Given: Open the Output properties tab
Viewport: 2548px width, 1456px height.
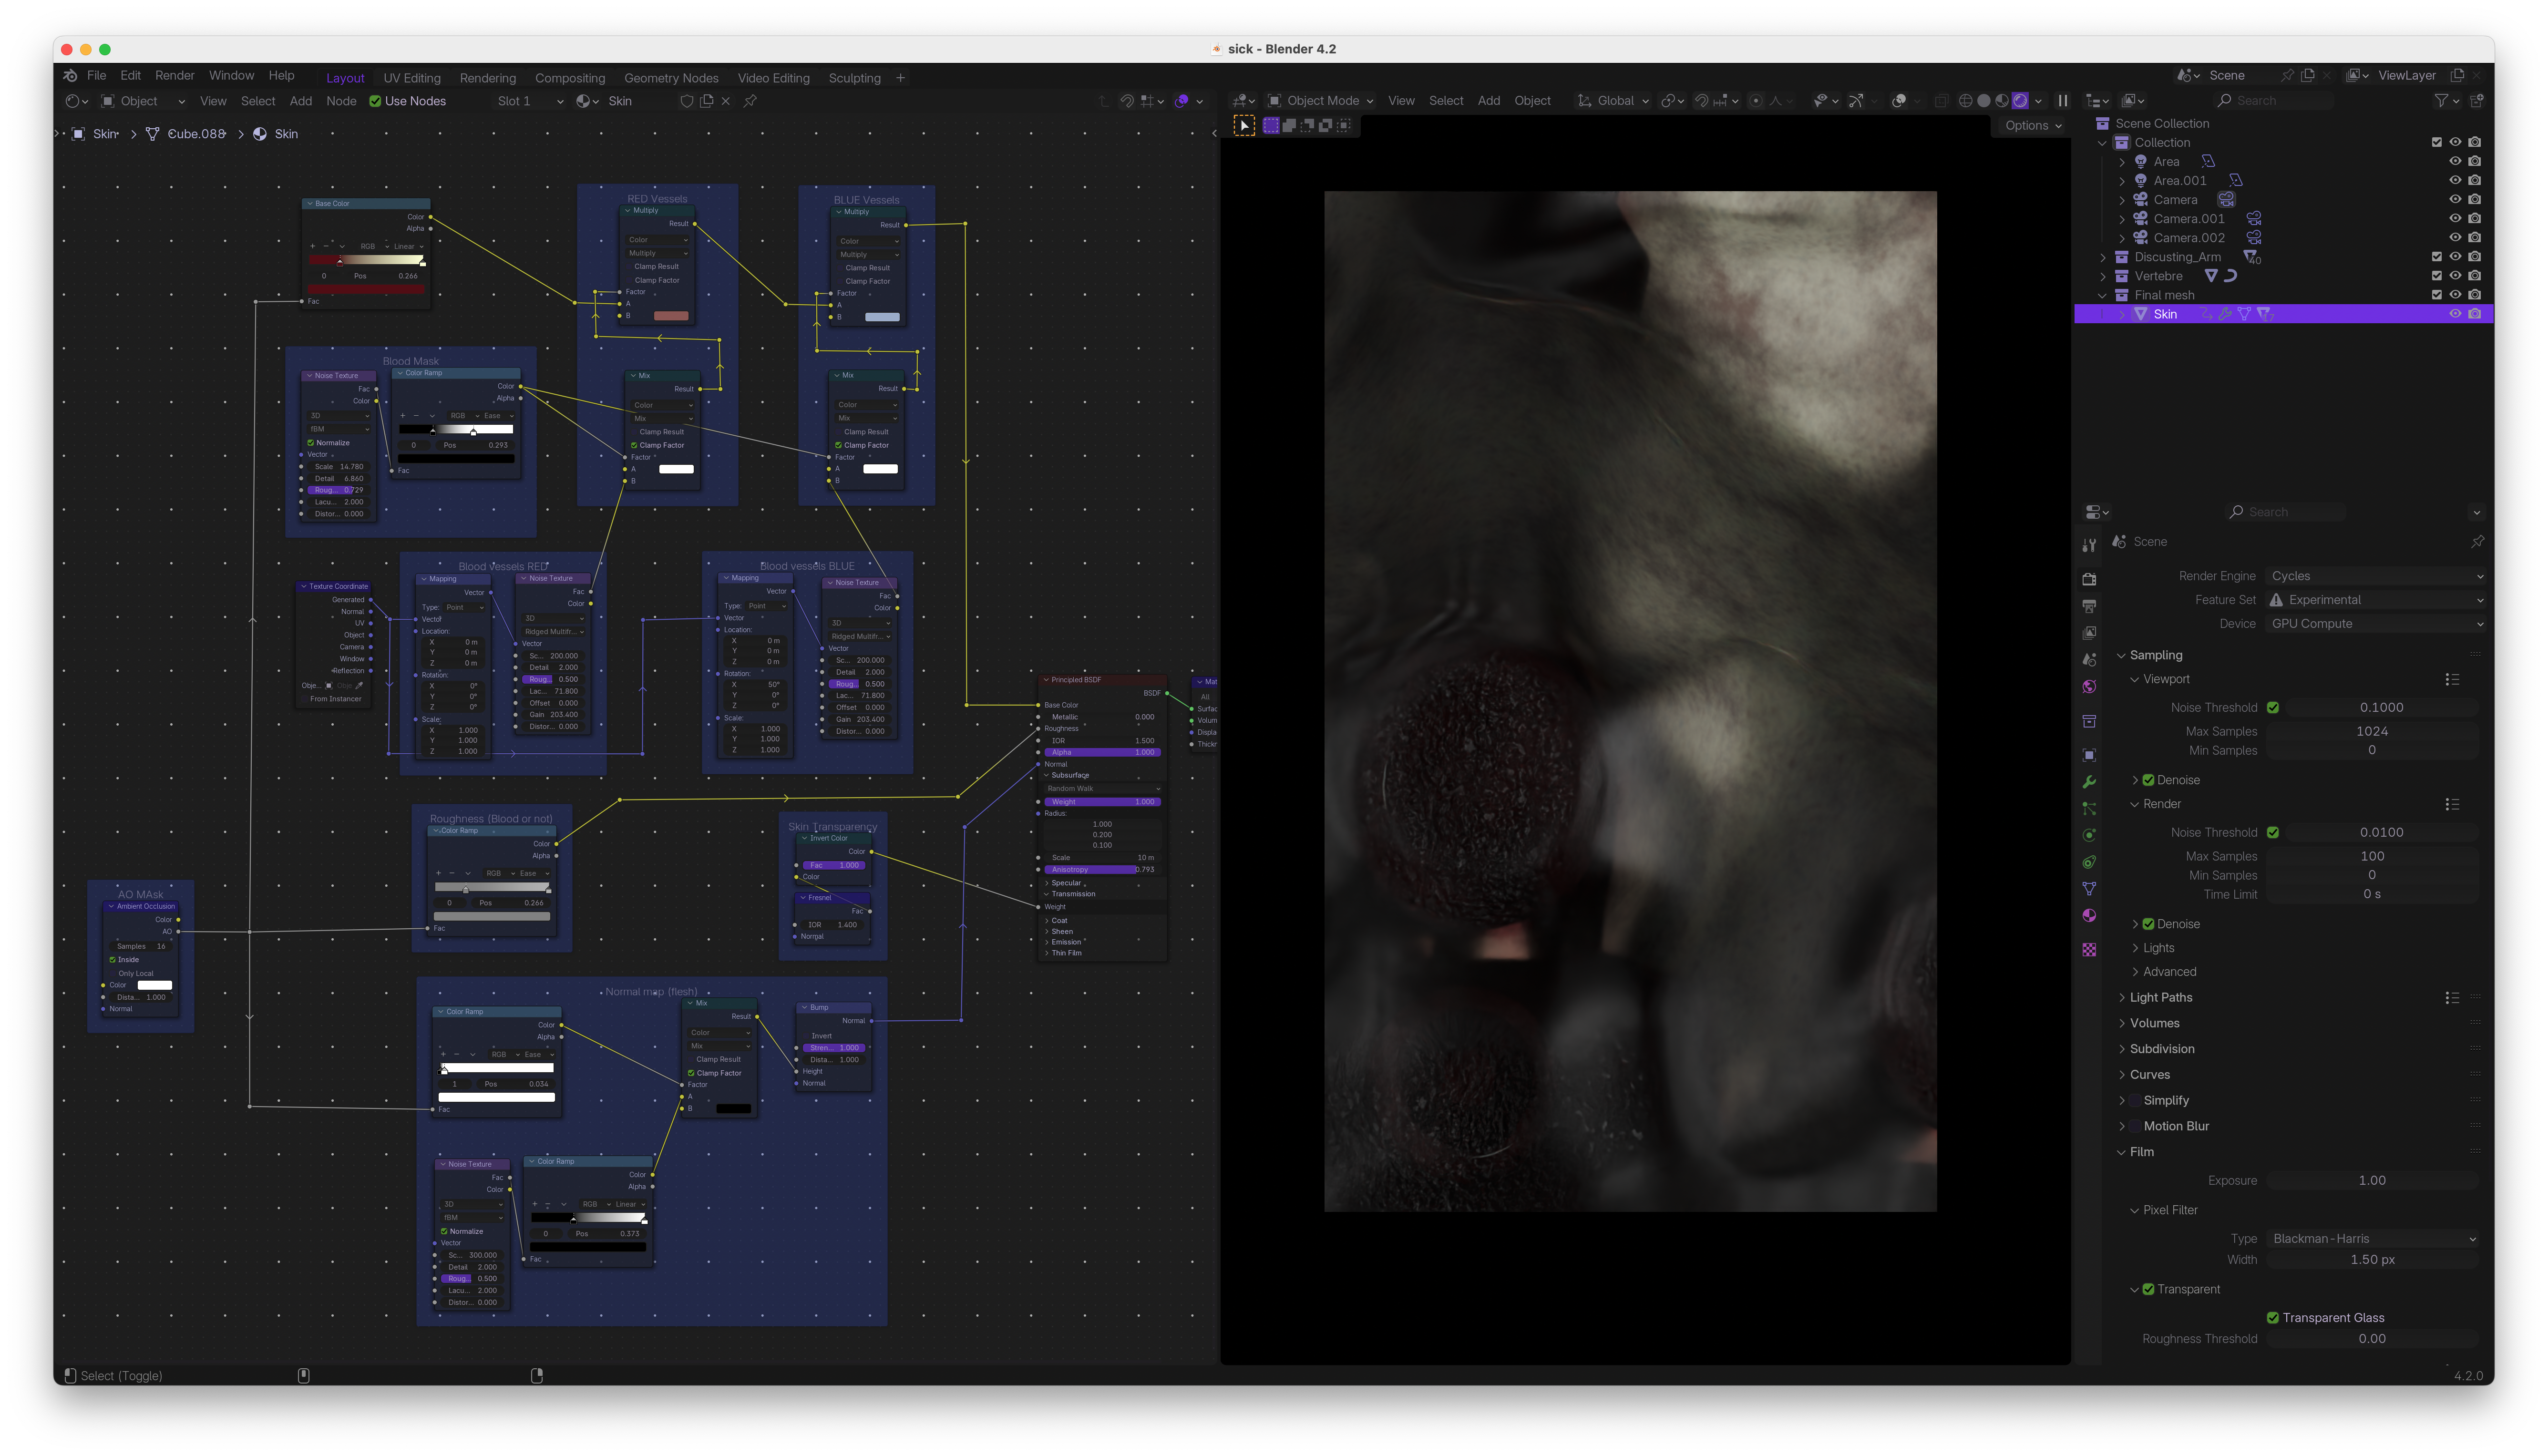Looking at the screenshot, I should [2089, 606].
